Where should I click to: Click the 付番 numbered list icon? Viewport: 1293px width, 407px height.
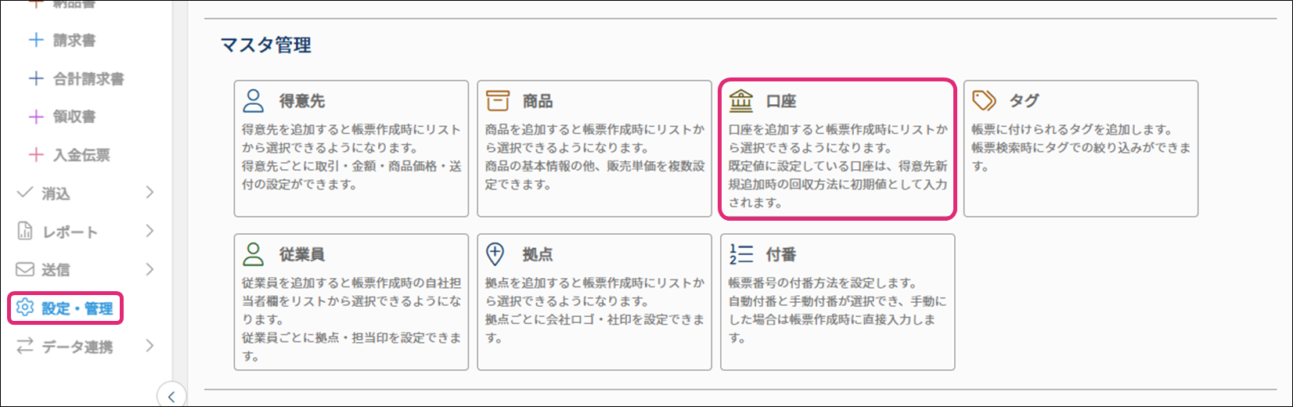coord(740,254)
